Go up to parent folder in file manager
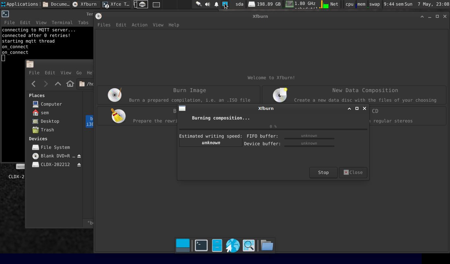 (58, 84)
